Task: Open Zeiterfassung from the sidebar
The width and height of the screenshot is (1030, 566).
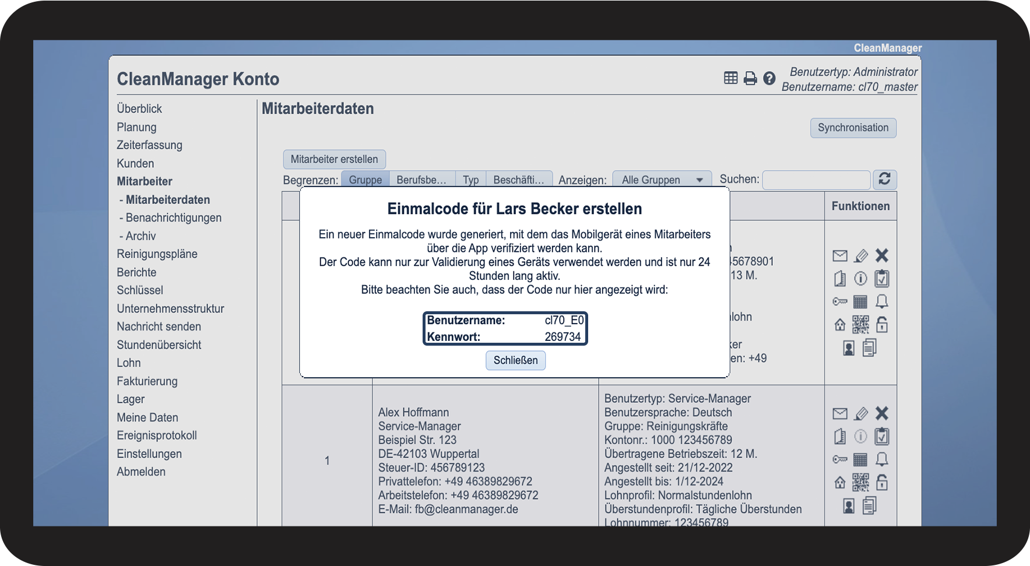Action: click(149, 145)
